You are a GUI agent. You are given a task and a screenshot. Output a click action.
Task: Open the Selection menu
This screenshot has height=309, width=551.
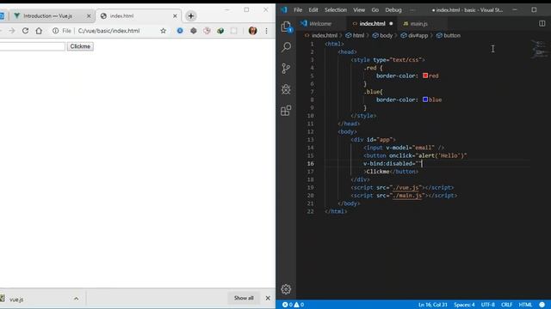336,9
